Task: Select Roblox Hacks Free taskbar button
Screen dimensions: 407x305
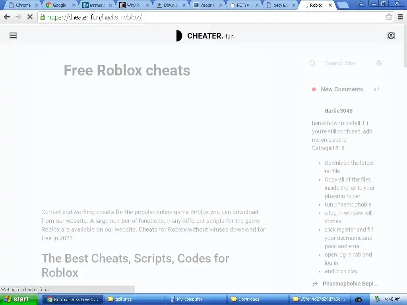Action: point(73,299)
